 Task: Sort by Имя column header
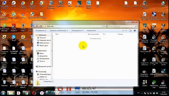[57, 34]
